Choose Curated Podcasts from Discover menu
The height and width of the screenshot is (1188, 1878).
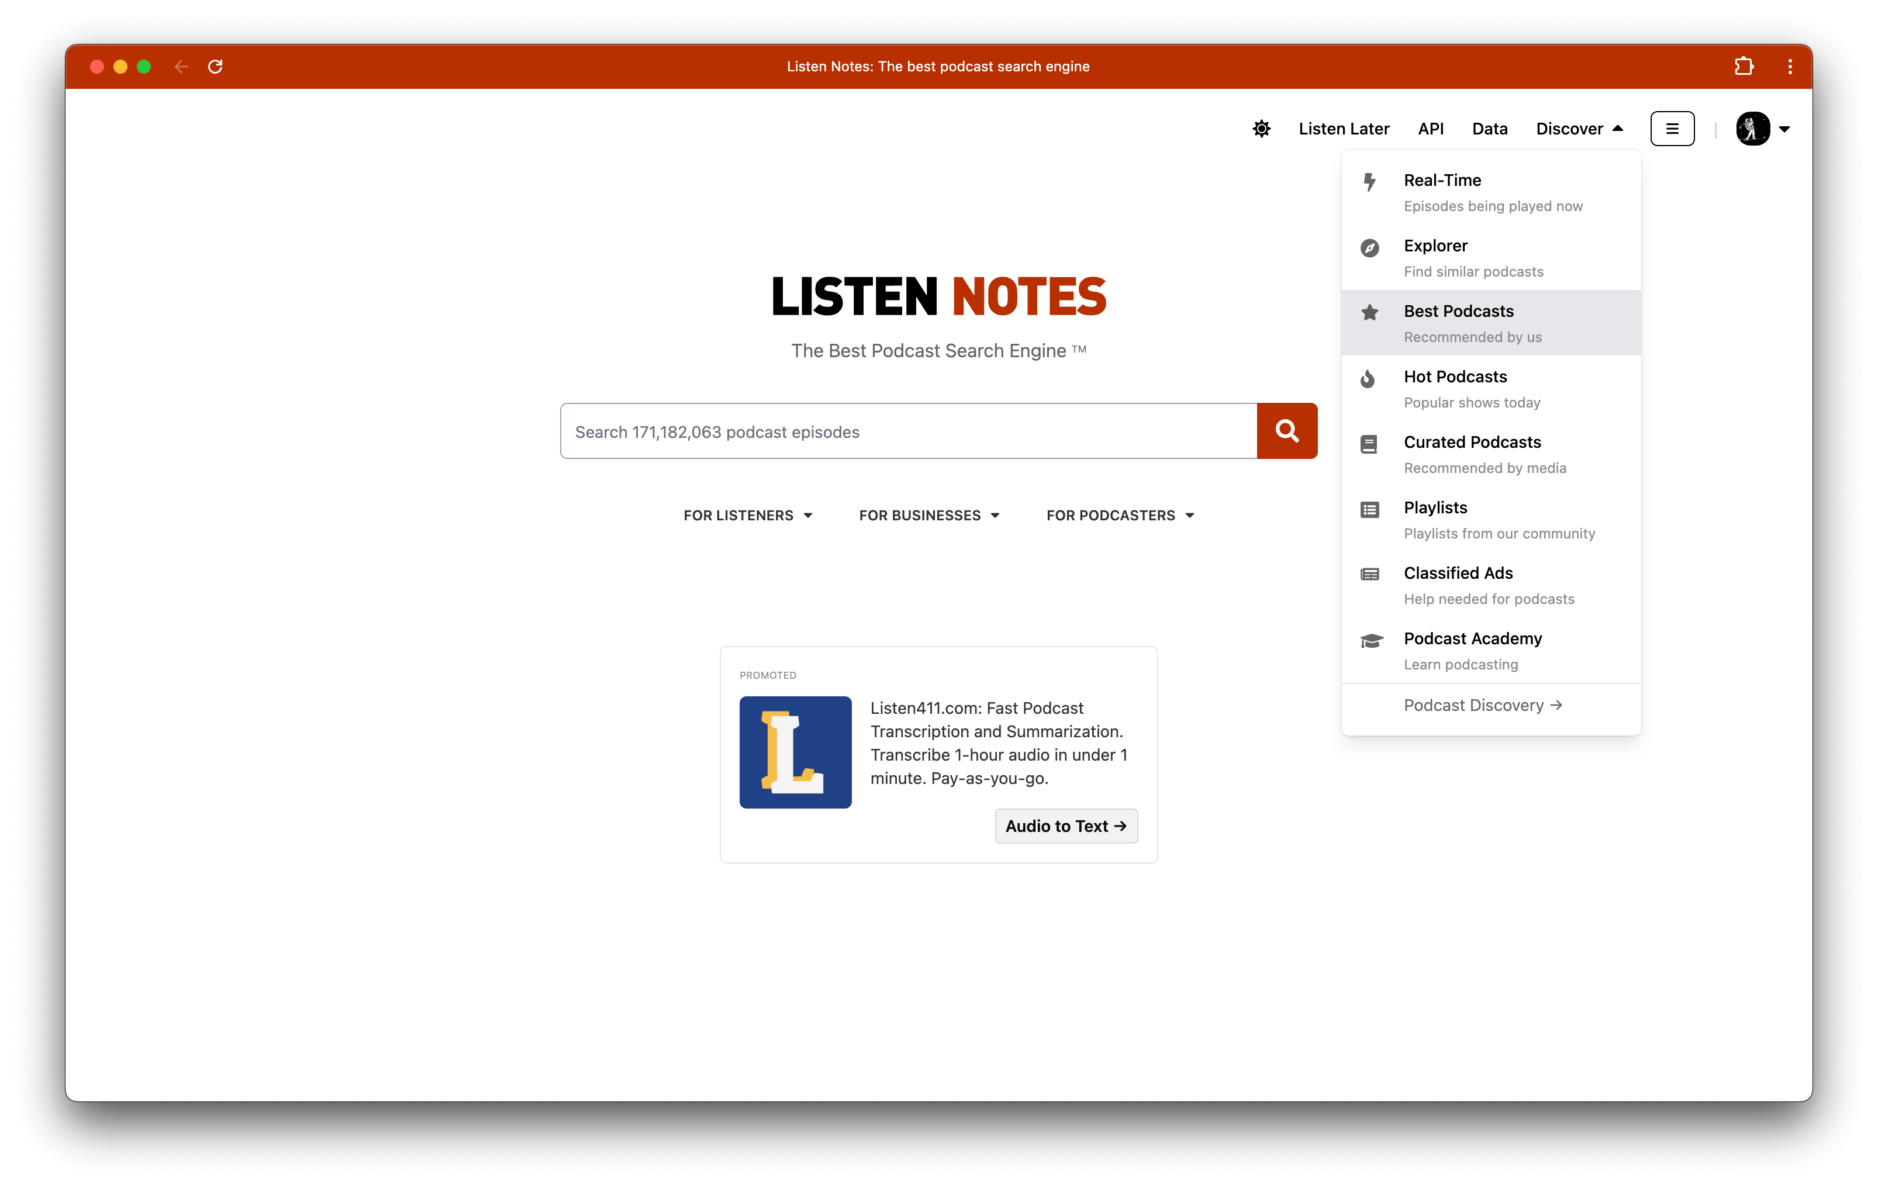point(1472,442)
